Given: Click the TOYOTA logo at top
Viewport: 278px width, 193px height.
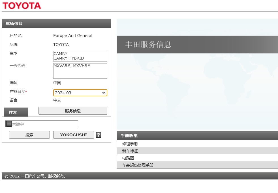Looking at the screenshot, I should pyautogui.click(x=22, y=6).
